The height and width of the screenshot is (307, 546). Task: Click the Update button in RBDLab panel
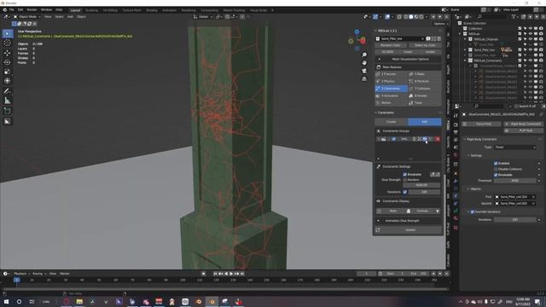[x=408, y=230]
